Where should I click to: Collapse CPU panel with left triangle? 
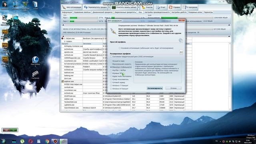pos(63,25)
